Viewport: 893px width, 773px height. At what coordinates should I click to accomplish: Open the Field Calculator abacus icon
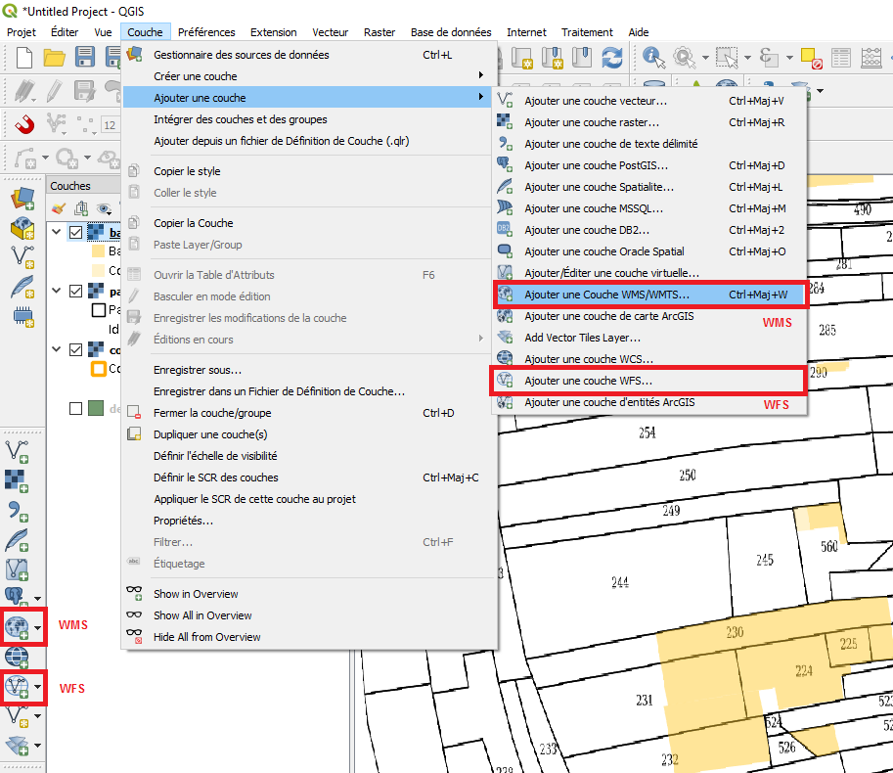point(871,58)
